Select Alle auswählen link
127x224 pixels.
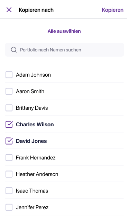64,31
